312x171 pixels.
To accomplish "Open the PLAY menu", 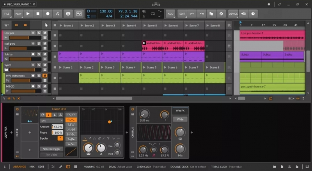I will (x=18, y=14).
